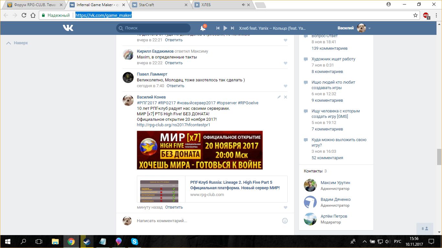Click the comment input field
Viewport: 442px width, 248px height.
207,221
